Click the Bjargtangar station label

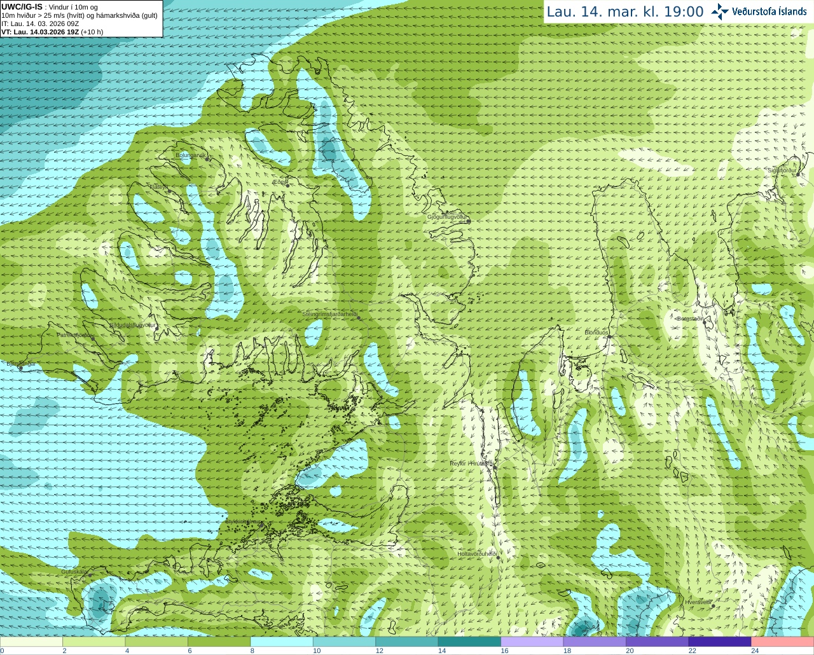click(x=21, y=364)
